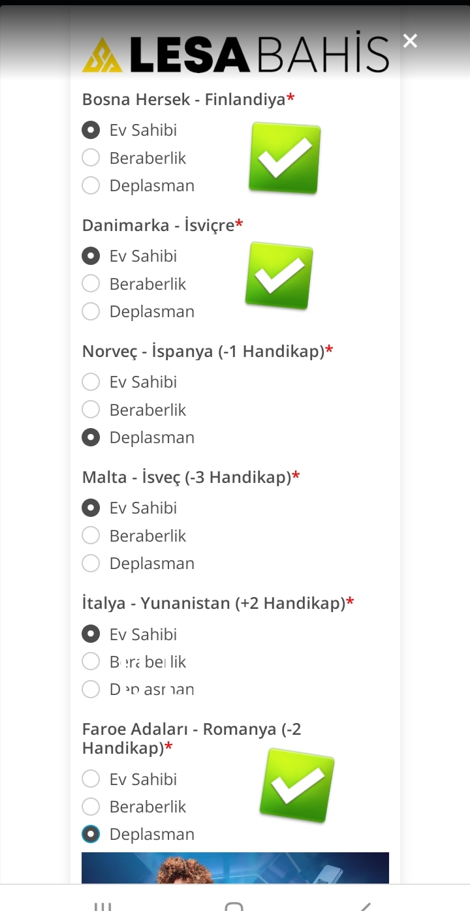Click green checkmark beside Faroe Adaları match

[x=297, y=785]
